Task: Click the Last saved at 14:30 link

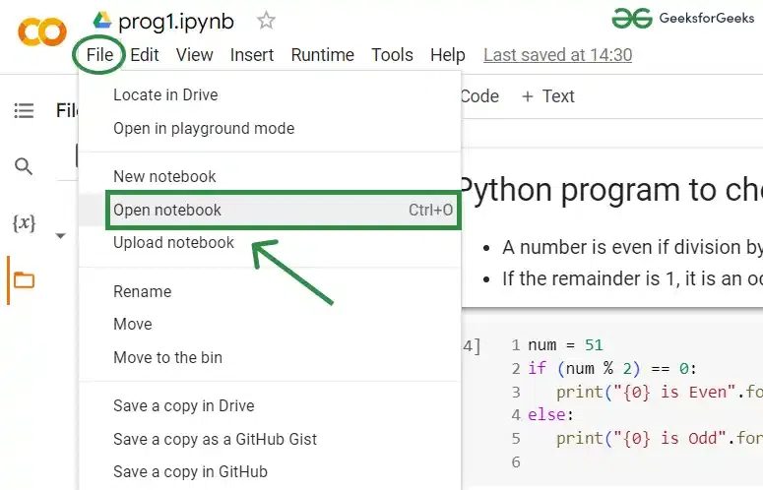Action: click(557, 55)
